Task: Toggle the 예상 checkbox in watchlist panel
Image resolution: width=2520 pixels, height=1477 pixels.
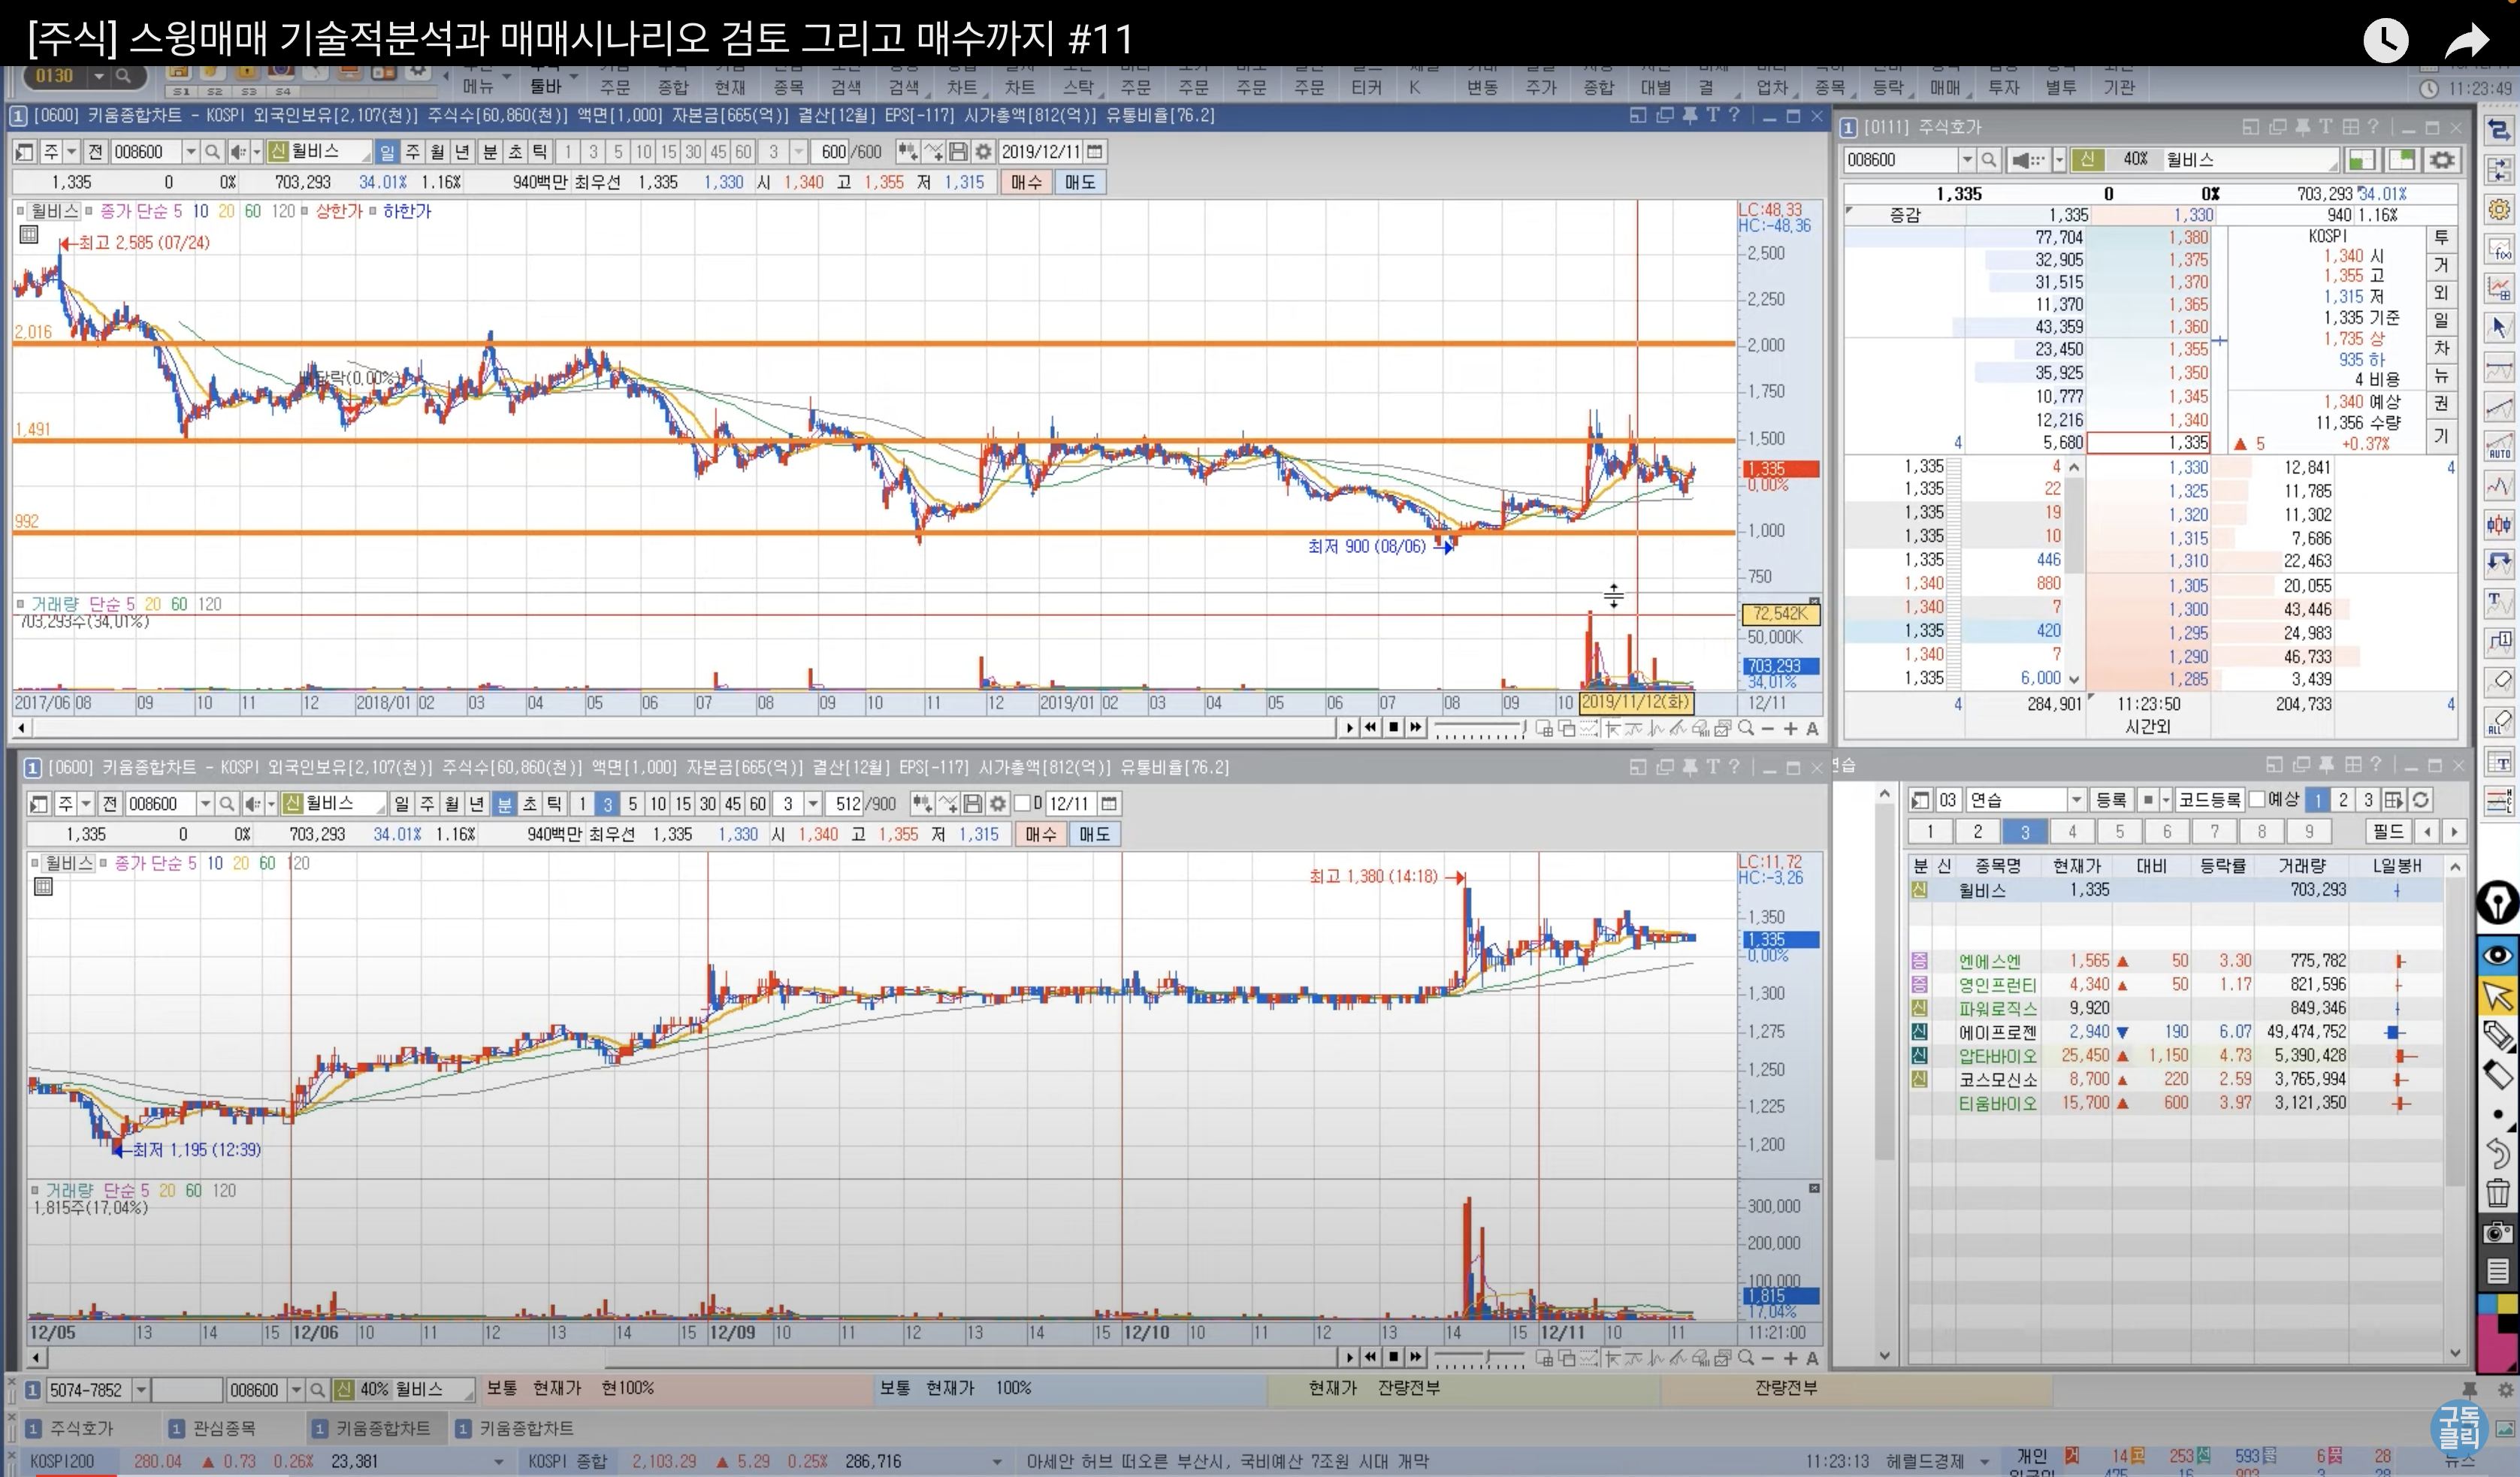Action: click(x=2256, y=800)
